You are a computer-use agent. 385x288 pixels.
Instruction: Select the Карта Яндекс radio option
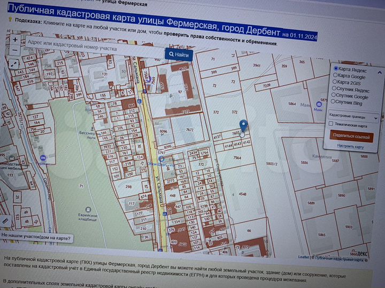(x=335, y=69)
